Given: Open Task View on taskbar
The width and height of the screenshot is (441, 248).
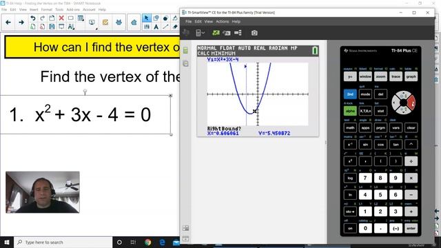Looking at the screenshot, I should (133, 242).
